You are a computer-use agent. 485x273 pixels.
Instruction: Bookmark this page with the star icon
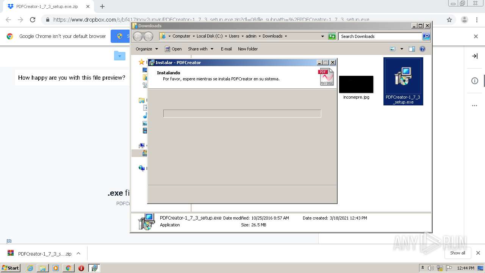tap(449, 20)
